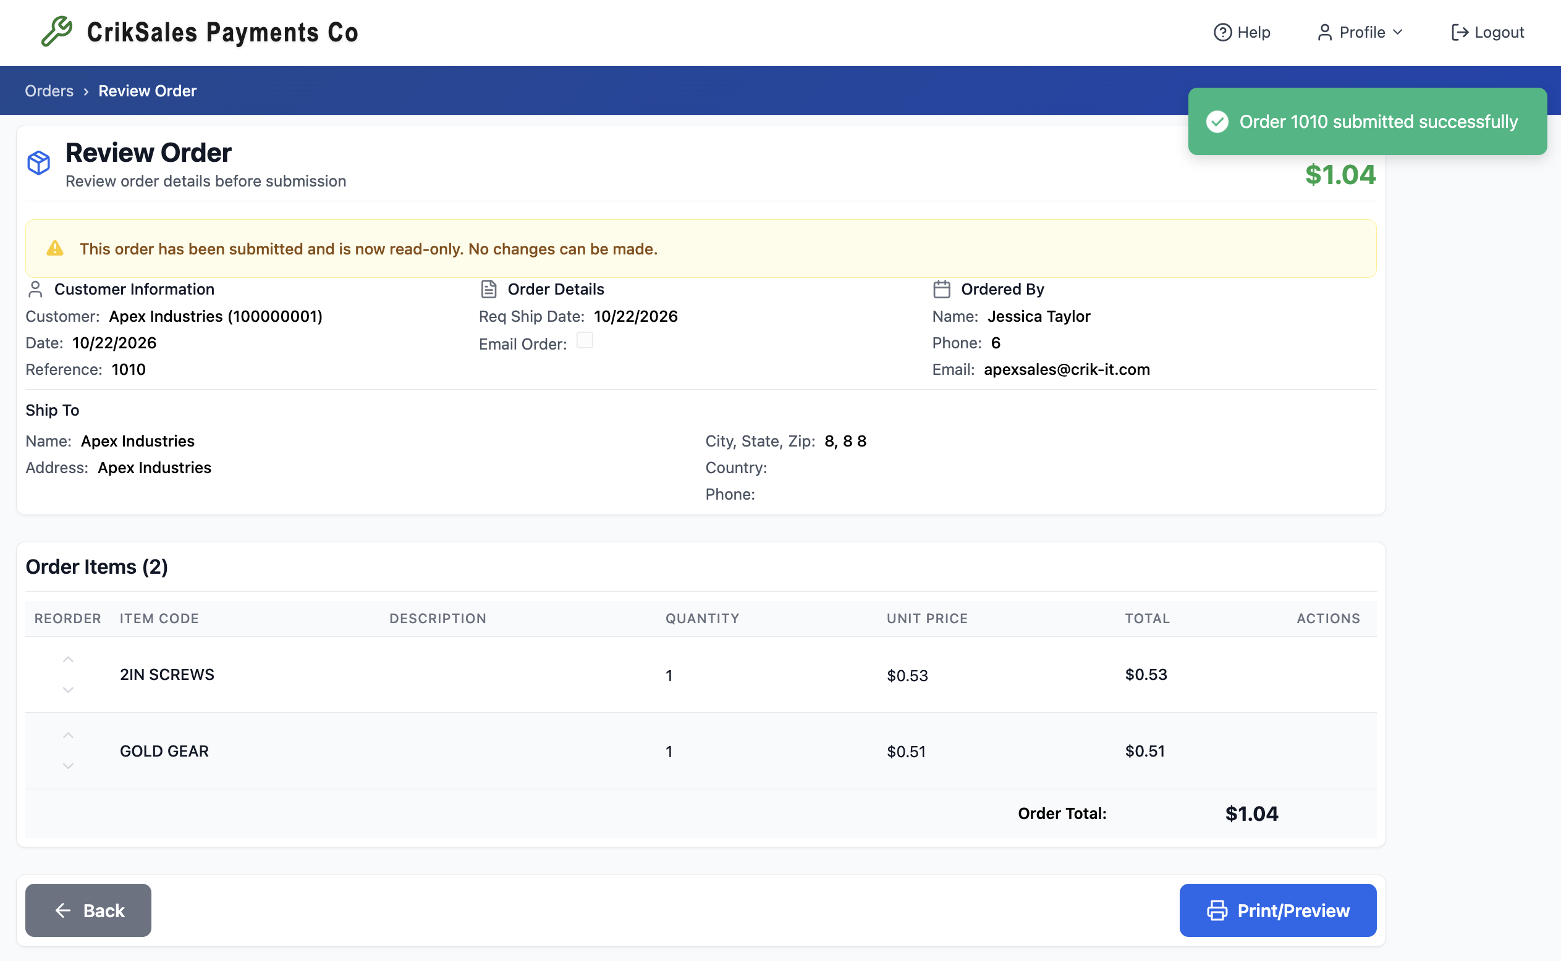The width and height of the screenshot is (1561, 961).
Task: Move GOLD GEAR row up arrow
Action: (x=68, y=736)
